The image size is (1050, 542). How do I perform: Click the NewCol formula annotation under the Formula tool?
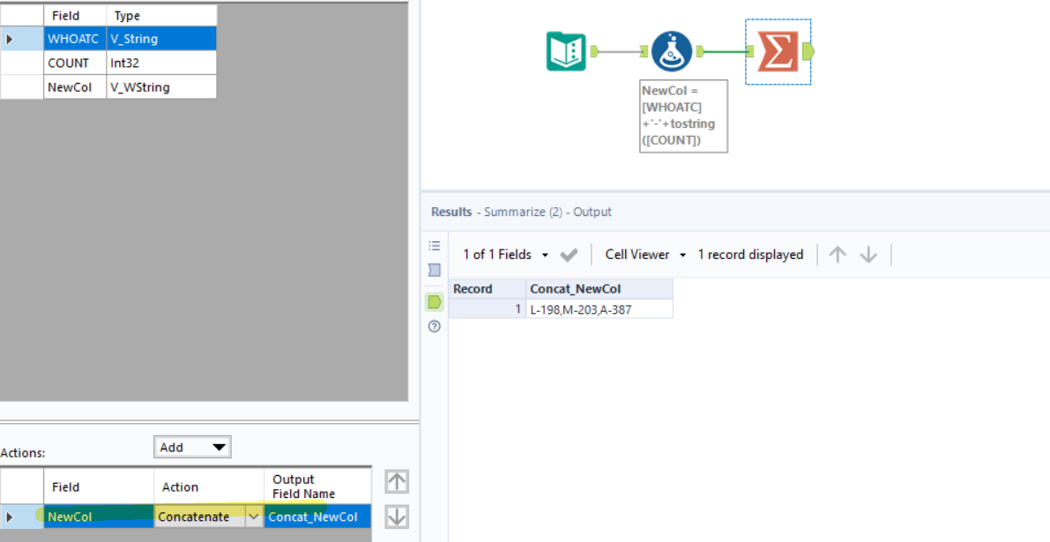pyautogui.click(x=682, y=115)
